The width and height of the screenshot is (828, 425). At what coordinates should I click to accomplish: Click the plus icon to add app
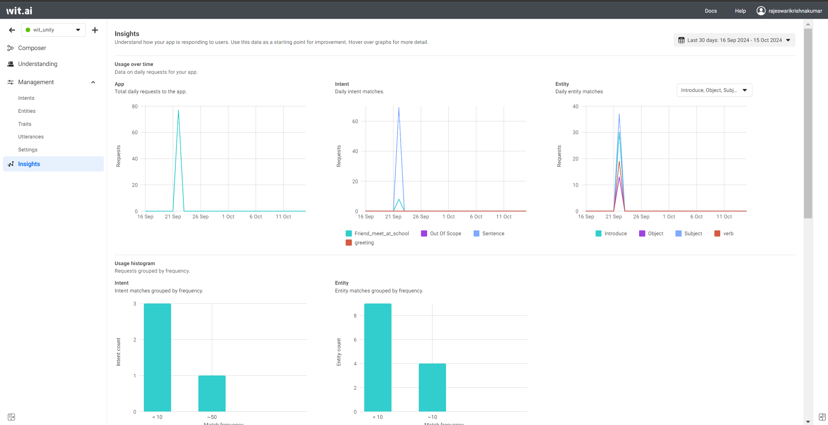(95, 30)
